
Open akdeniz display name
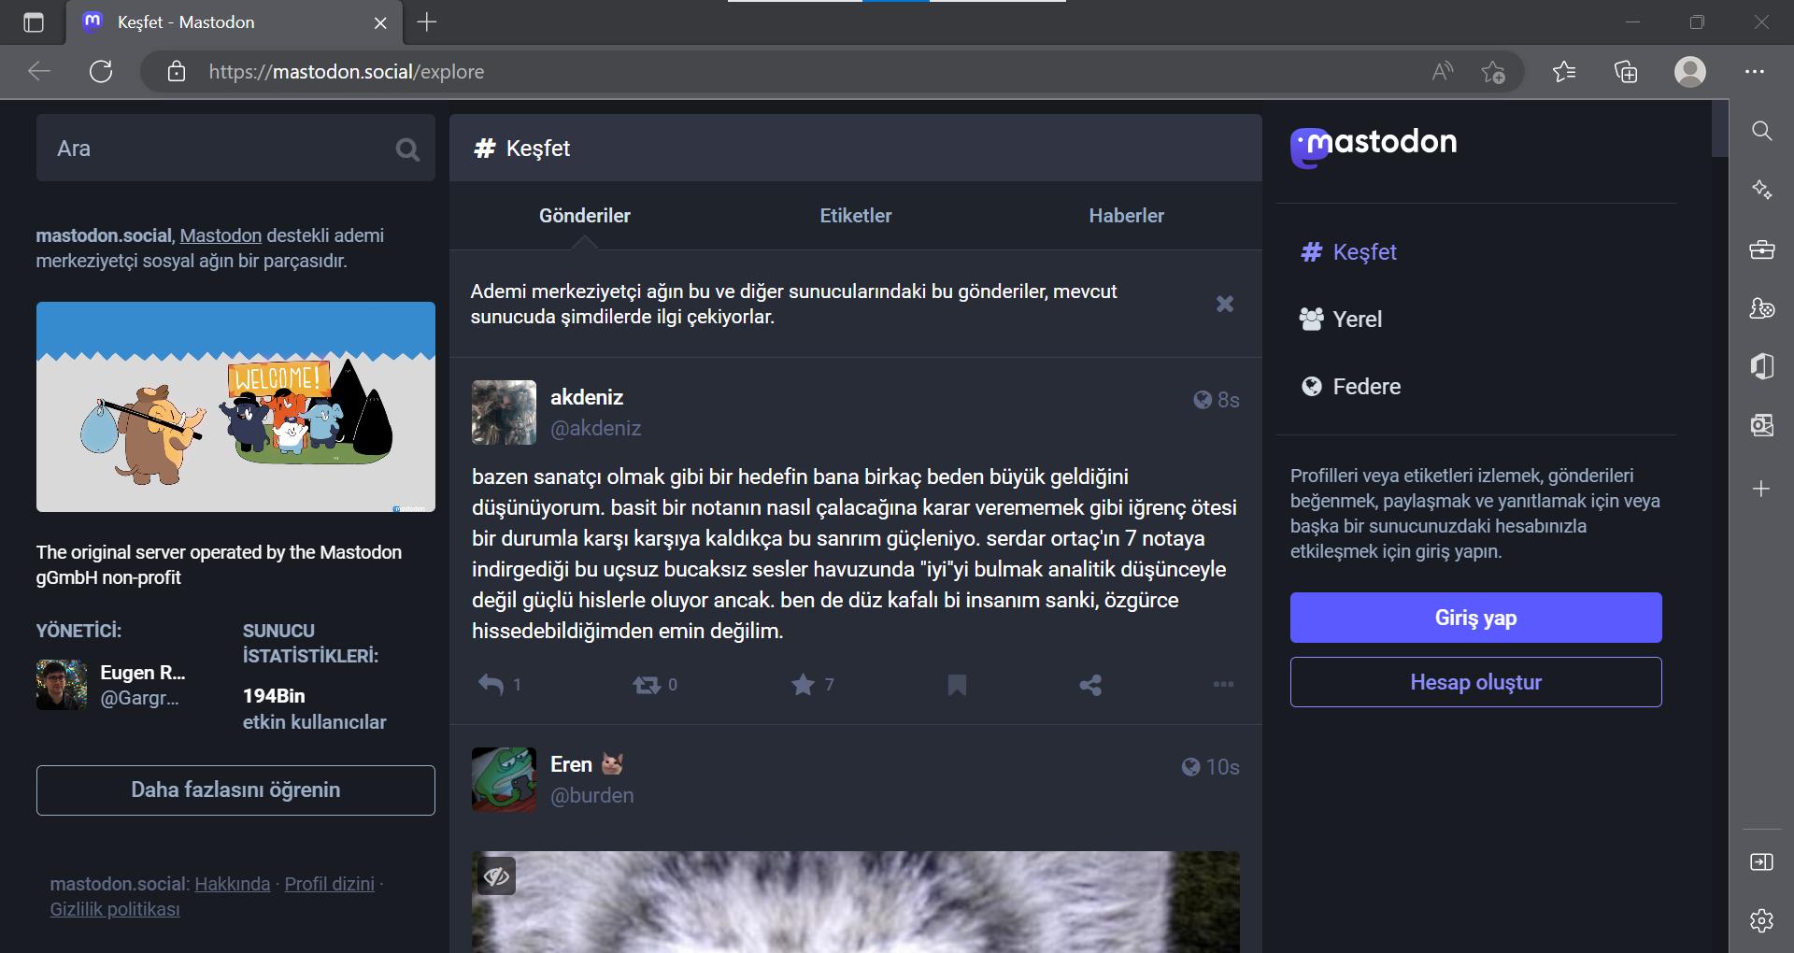coord(587,397)
